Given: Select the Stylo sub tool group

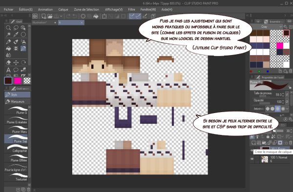Looking at the screenshot, I should pyautogui.click(x=17, y=95).
